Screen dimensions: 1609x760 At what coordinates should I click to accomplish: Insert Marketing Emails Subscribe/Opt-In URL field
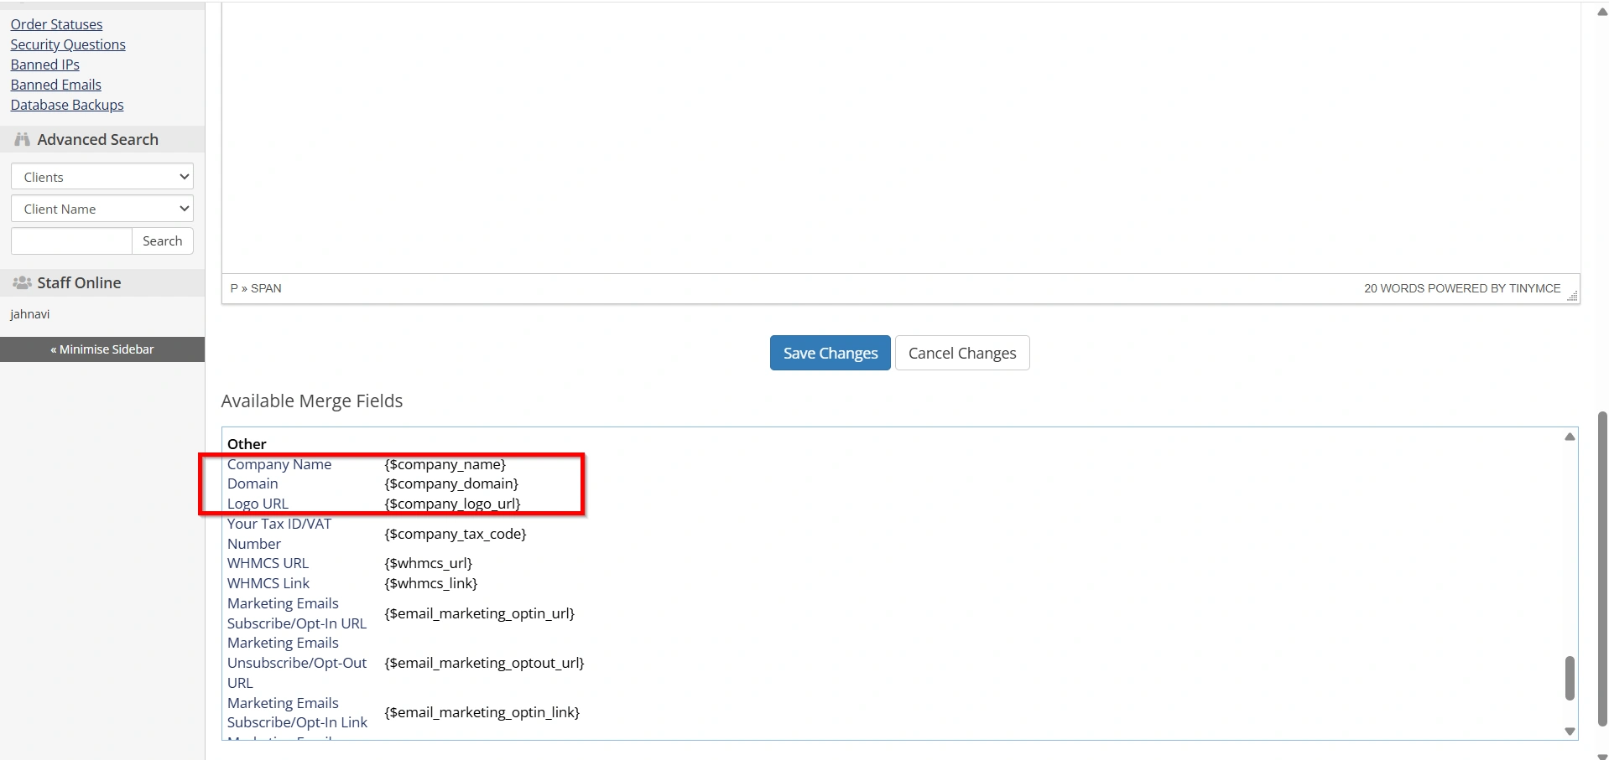pos(297,613)
